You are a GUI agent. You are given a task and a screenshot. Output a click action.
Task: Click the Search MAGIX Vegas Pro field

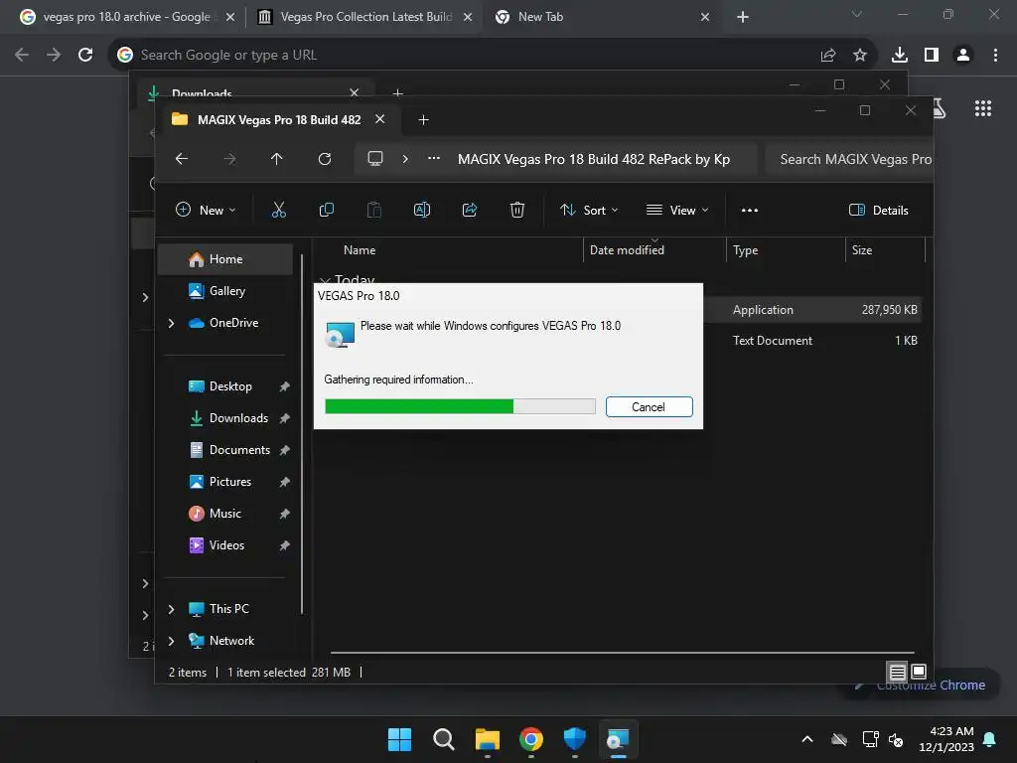pos(849,159)
